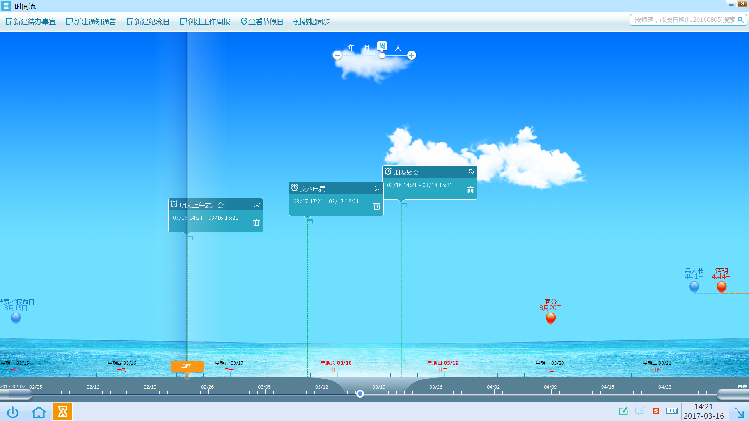
Task: Click trash icon on 明天上午去开会 card
Action: click(256, 223)
